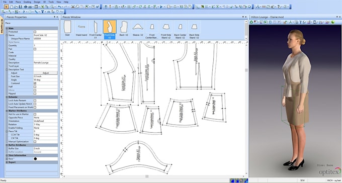342x183 pixels.
Task: Toggle the Half checkbox
Action: [x=35, y=86]
